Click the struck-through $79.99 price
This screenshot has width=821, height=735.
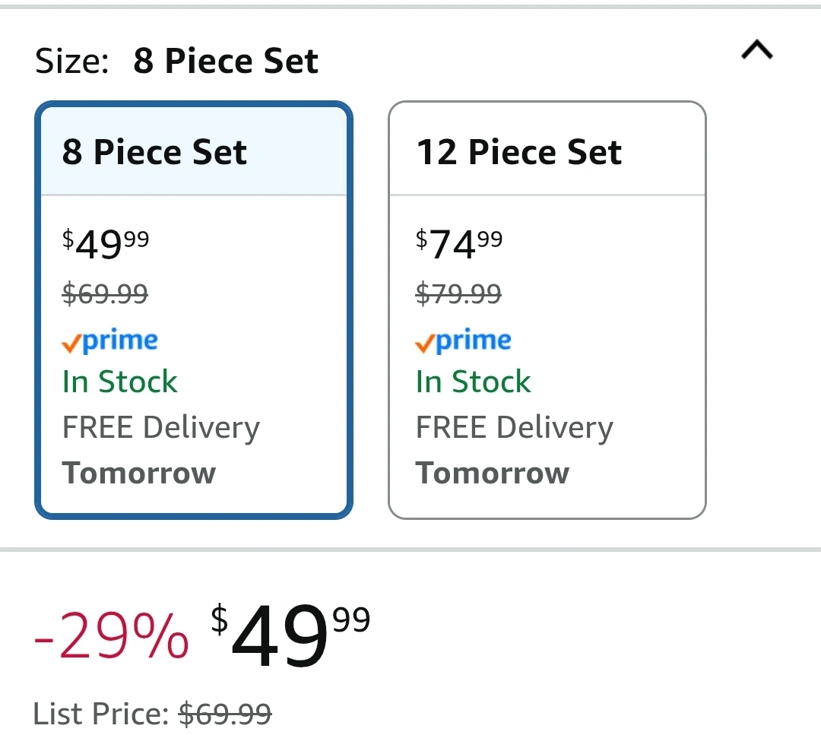(x=458, y=293)
